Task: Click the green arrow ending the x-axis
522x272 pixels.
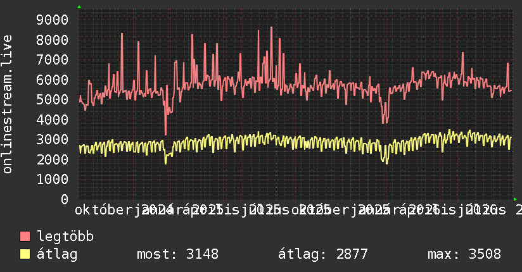Action: (x=515, y=199)
